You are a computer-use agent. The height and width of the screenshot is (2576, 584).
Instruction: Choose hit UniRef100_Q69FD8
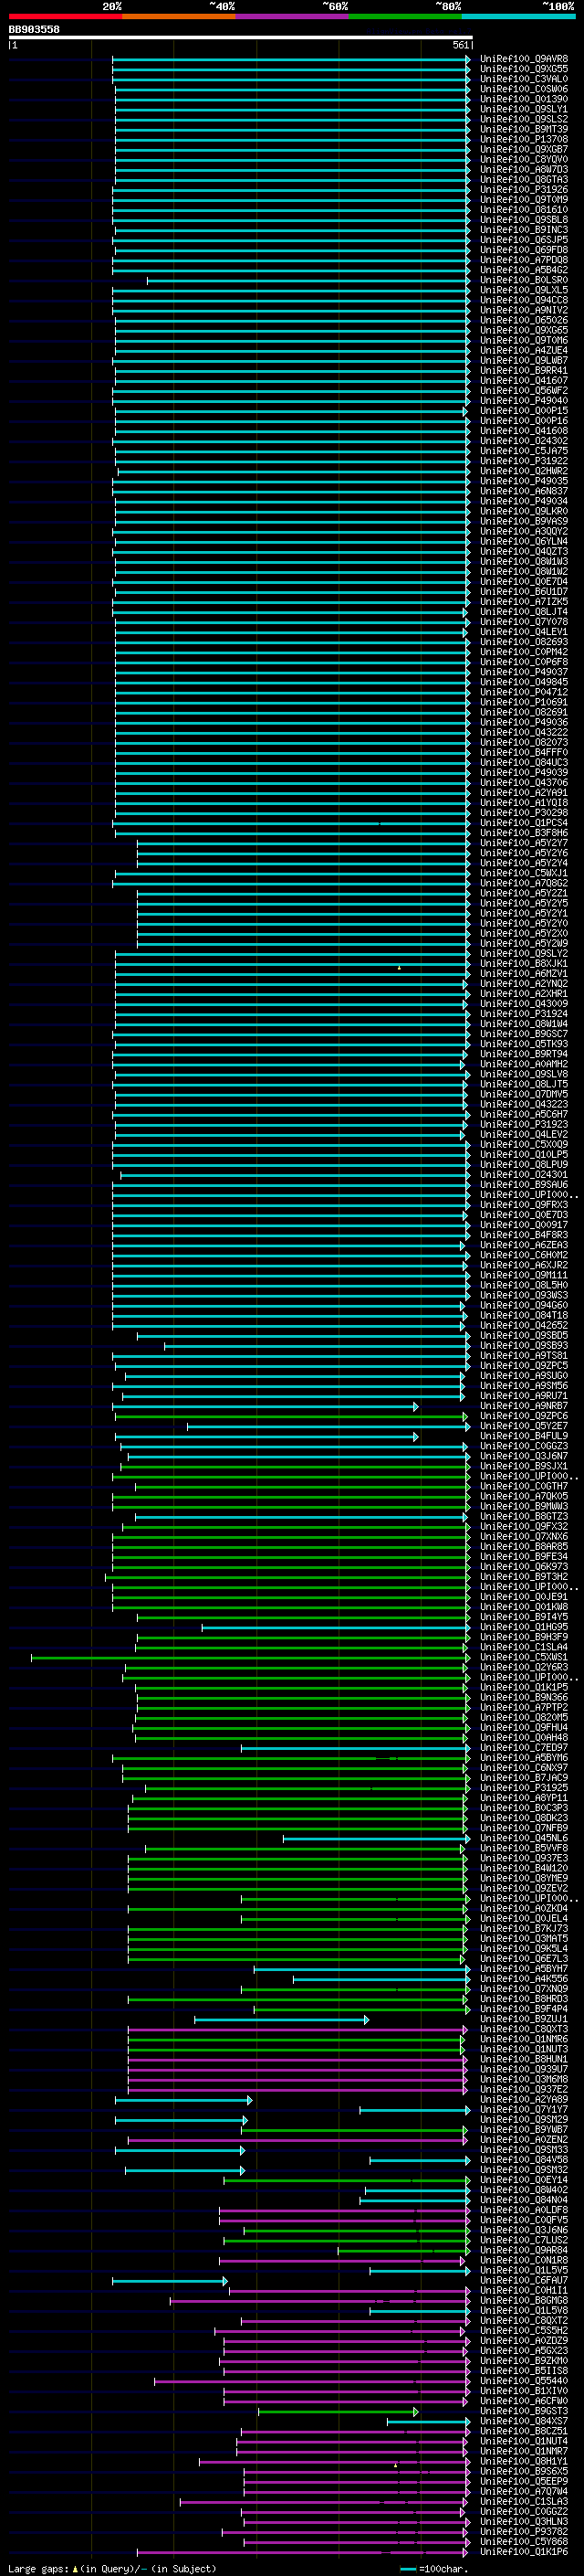pos(524,250)
